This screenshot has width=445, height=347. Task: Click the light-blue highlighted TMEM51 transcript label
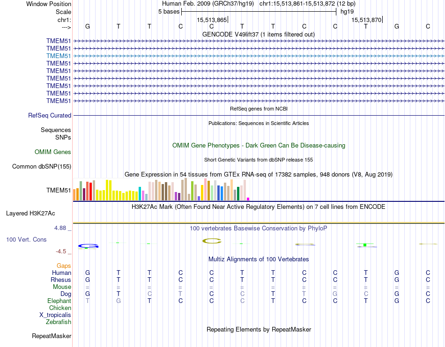tap(59, 56)
